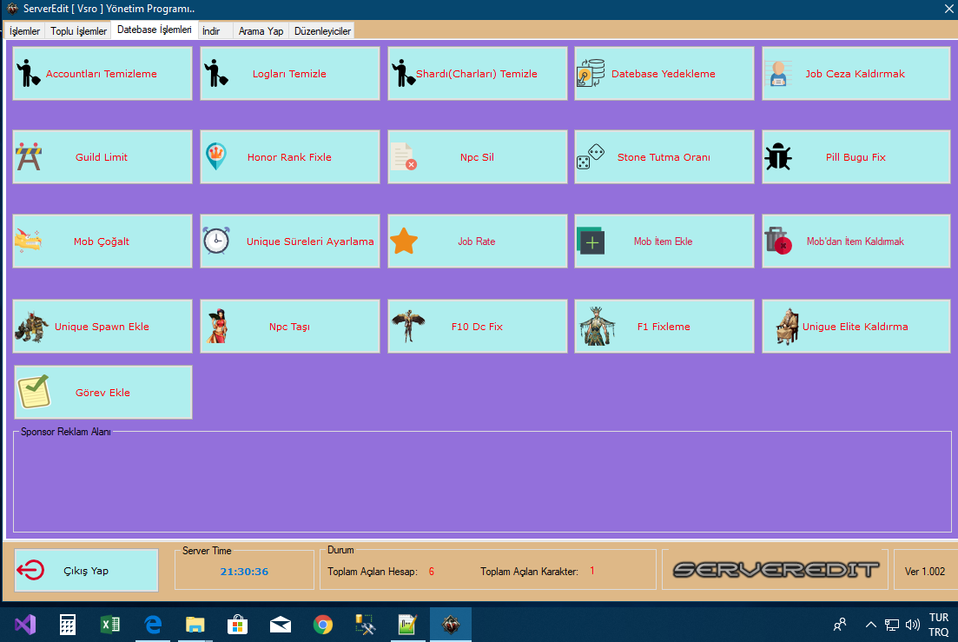Click the Pill Bugu Fix bug icon
This screenshot has height=642, width=958.
pyautogui.click(x=778, y=156)
